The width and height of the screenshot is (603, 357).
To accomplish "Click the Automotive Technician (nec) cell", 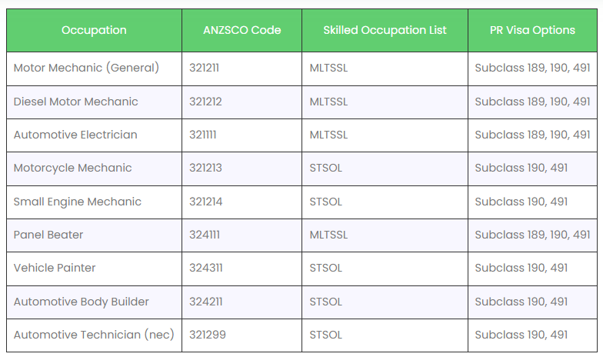I will click(x=94, y=335).
